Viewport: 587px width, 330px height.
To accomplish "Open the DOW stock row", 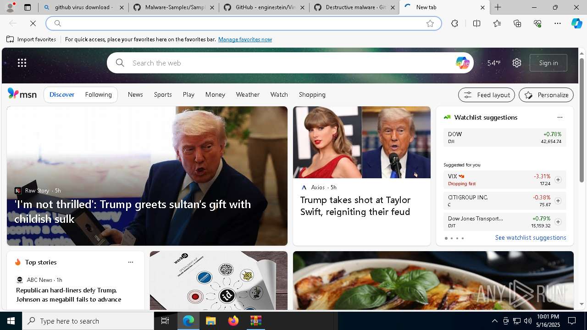I will pyautogui.click(x=504, y=137).
